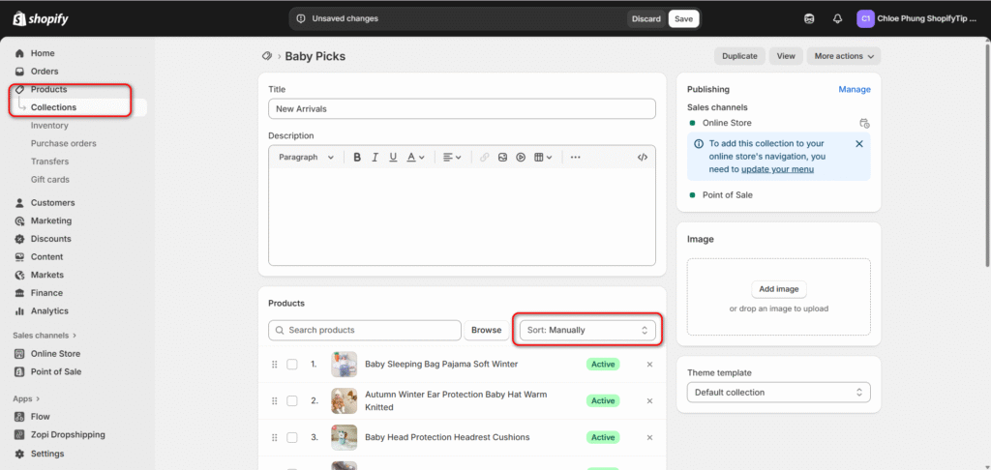Tick the Baby Head Protection Headrest checkbox
991x470 pixels.
click(x=292, y=437)
